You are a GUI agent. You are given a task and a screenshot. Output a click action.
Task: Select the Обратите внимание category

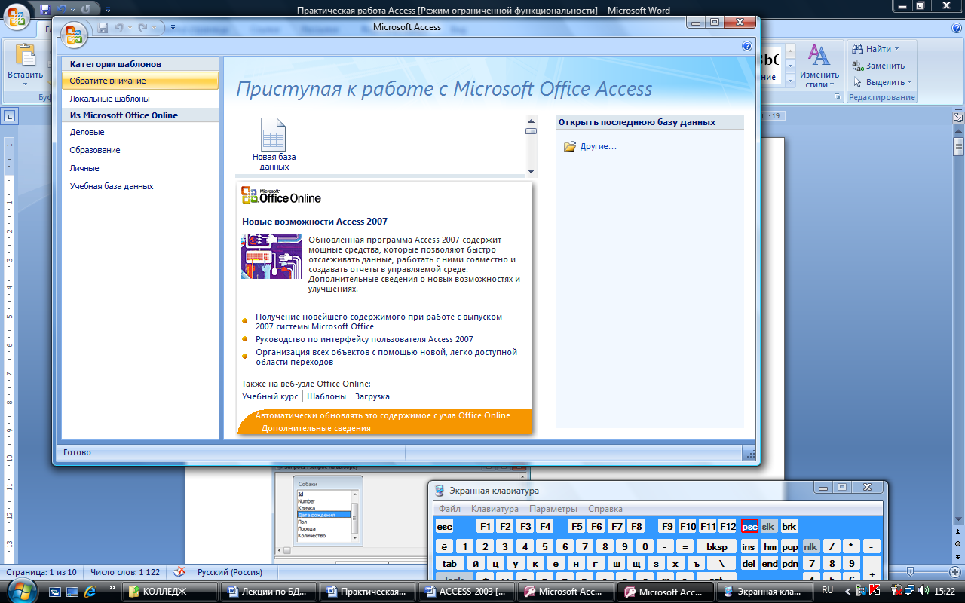(x=140, y=81)
